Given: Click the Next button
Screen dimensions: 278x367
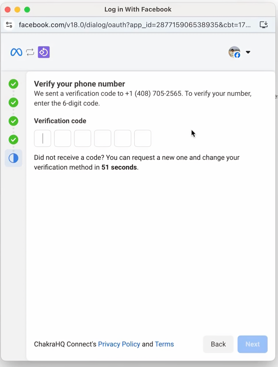Looking at the screenshot, I should [x=252, y=344].
